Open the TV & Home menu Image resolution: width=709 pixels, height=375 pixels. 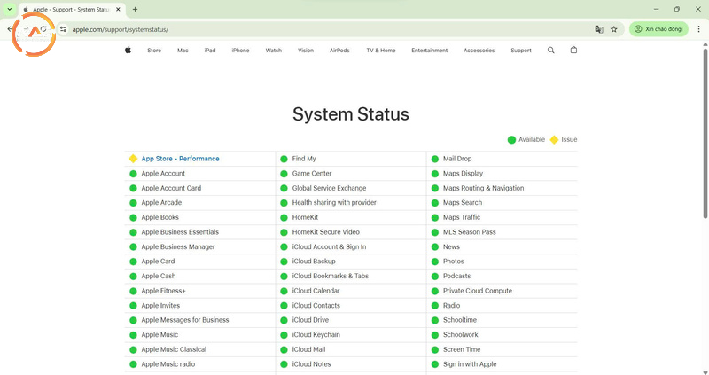(381, 51)
